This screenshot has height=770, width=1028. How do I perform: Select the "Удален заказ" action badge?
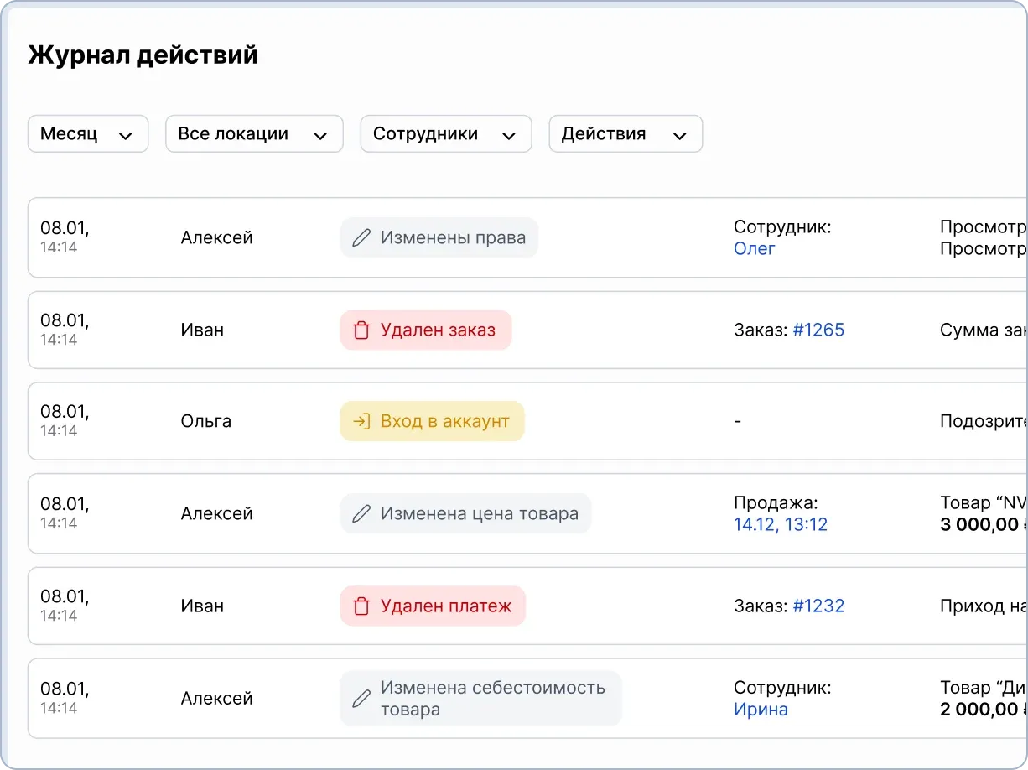[x=425, y=330]
